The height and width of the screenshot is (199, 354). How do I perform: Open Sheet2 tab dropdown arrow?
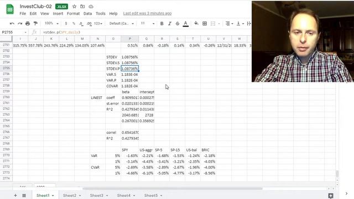[80, 196]
